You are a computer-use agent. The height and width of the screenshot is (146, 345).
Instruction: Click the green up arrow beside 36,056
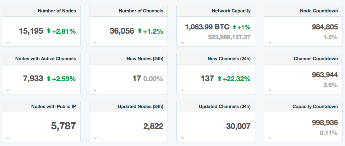point(139,31)
